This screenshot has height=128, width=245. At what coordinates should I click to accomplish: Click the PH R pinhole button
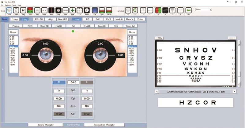(30, 26)
